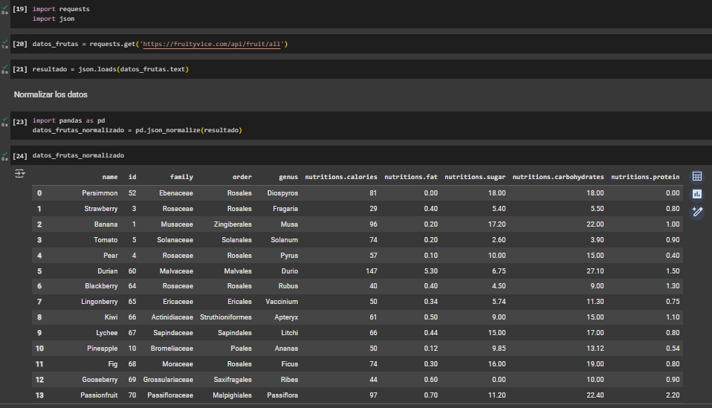Image resolution: width=712 pixels, height=408 pixels.
Task: Click the index label 0 row header
Action: coord(39,193)
